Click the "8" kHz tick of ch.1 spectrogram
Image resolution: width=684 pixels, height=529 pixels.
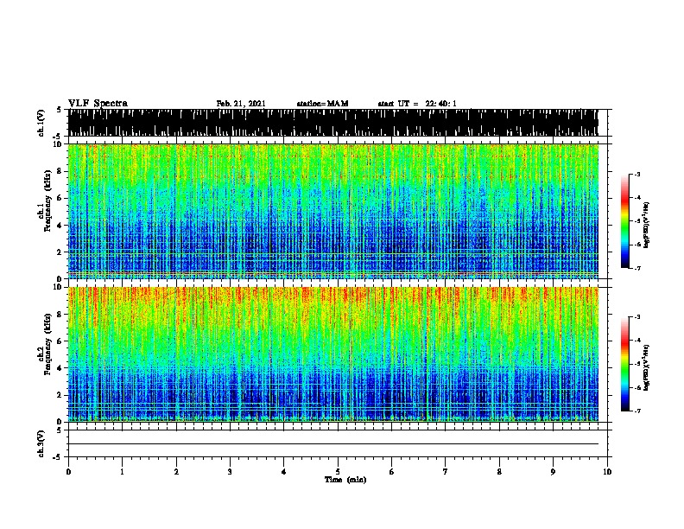tap(60, 171)
